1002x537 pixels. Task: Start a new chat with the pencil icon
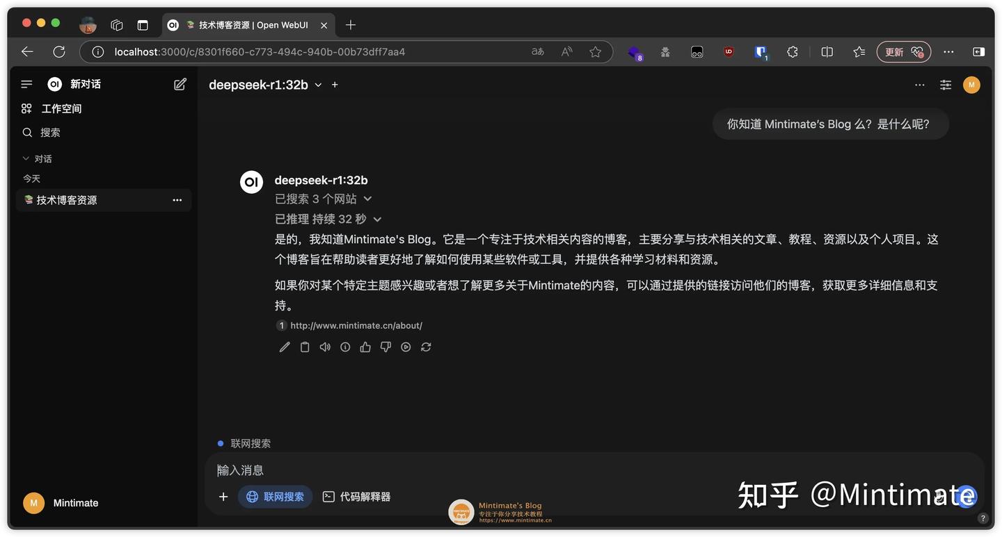(180, 83)
